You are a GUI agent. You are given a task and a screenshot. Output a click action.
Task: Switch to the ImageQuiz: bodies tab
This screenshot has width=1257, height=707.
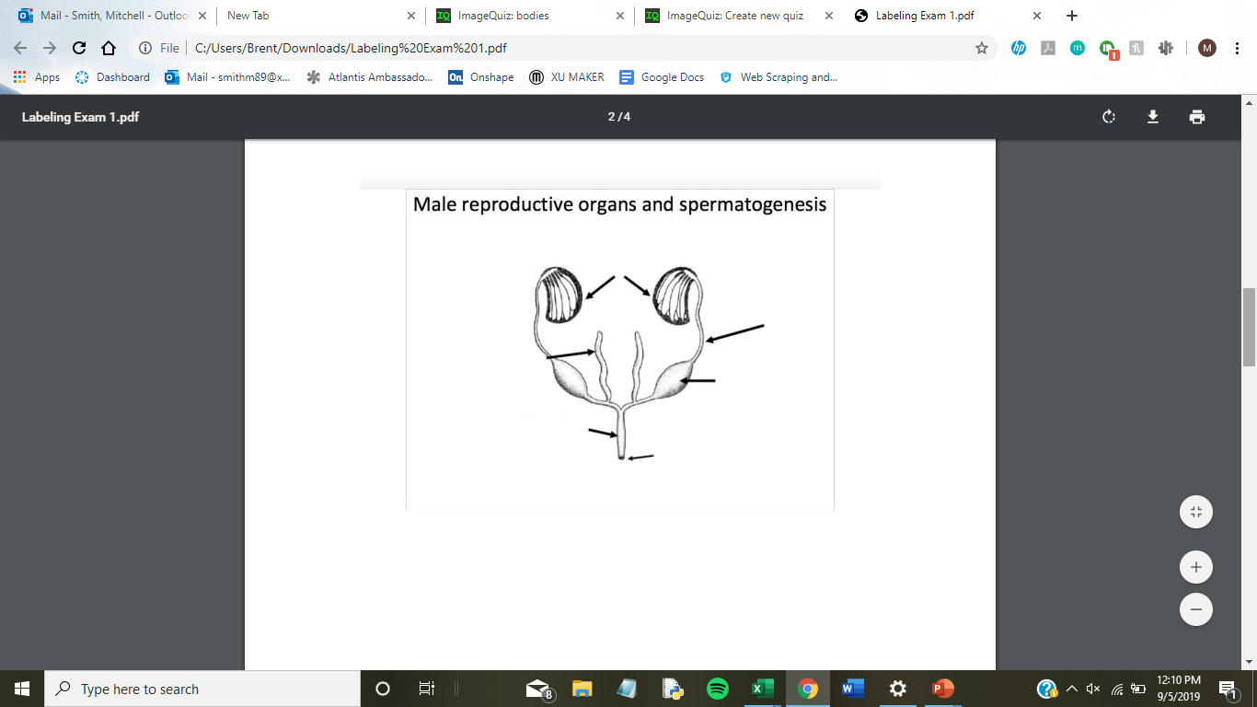pyautogui.click(x=527, y=16)
